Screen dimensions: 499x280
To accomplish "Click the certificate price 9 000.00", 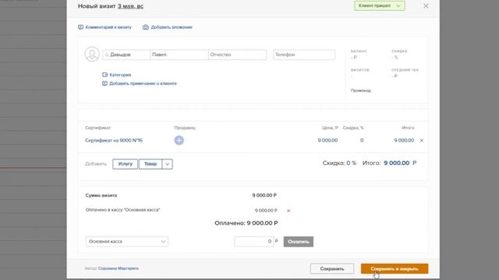I will (x=327, y=140).
